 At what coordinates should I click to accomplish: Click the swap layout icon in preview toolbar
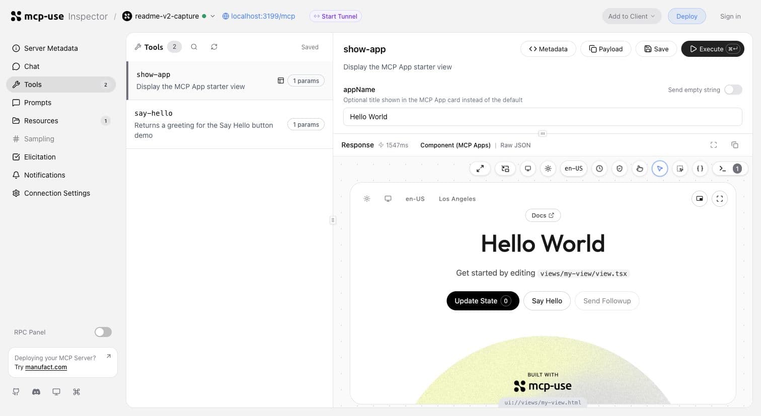(x=505, y=169)
